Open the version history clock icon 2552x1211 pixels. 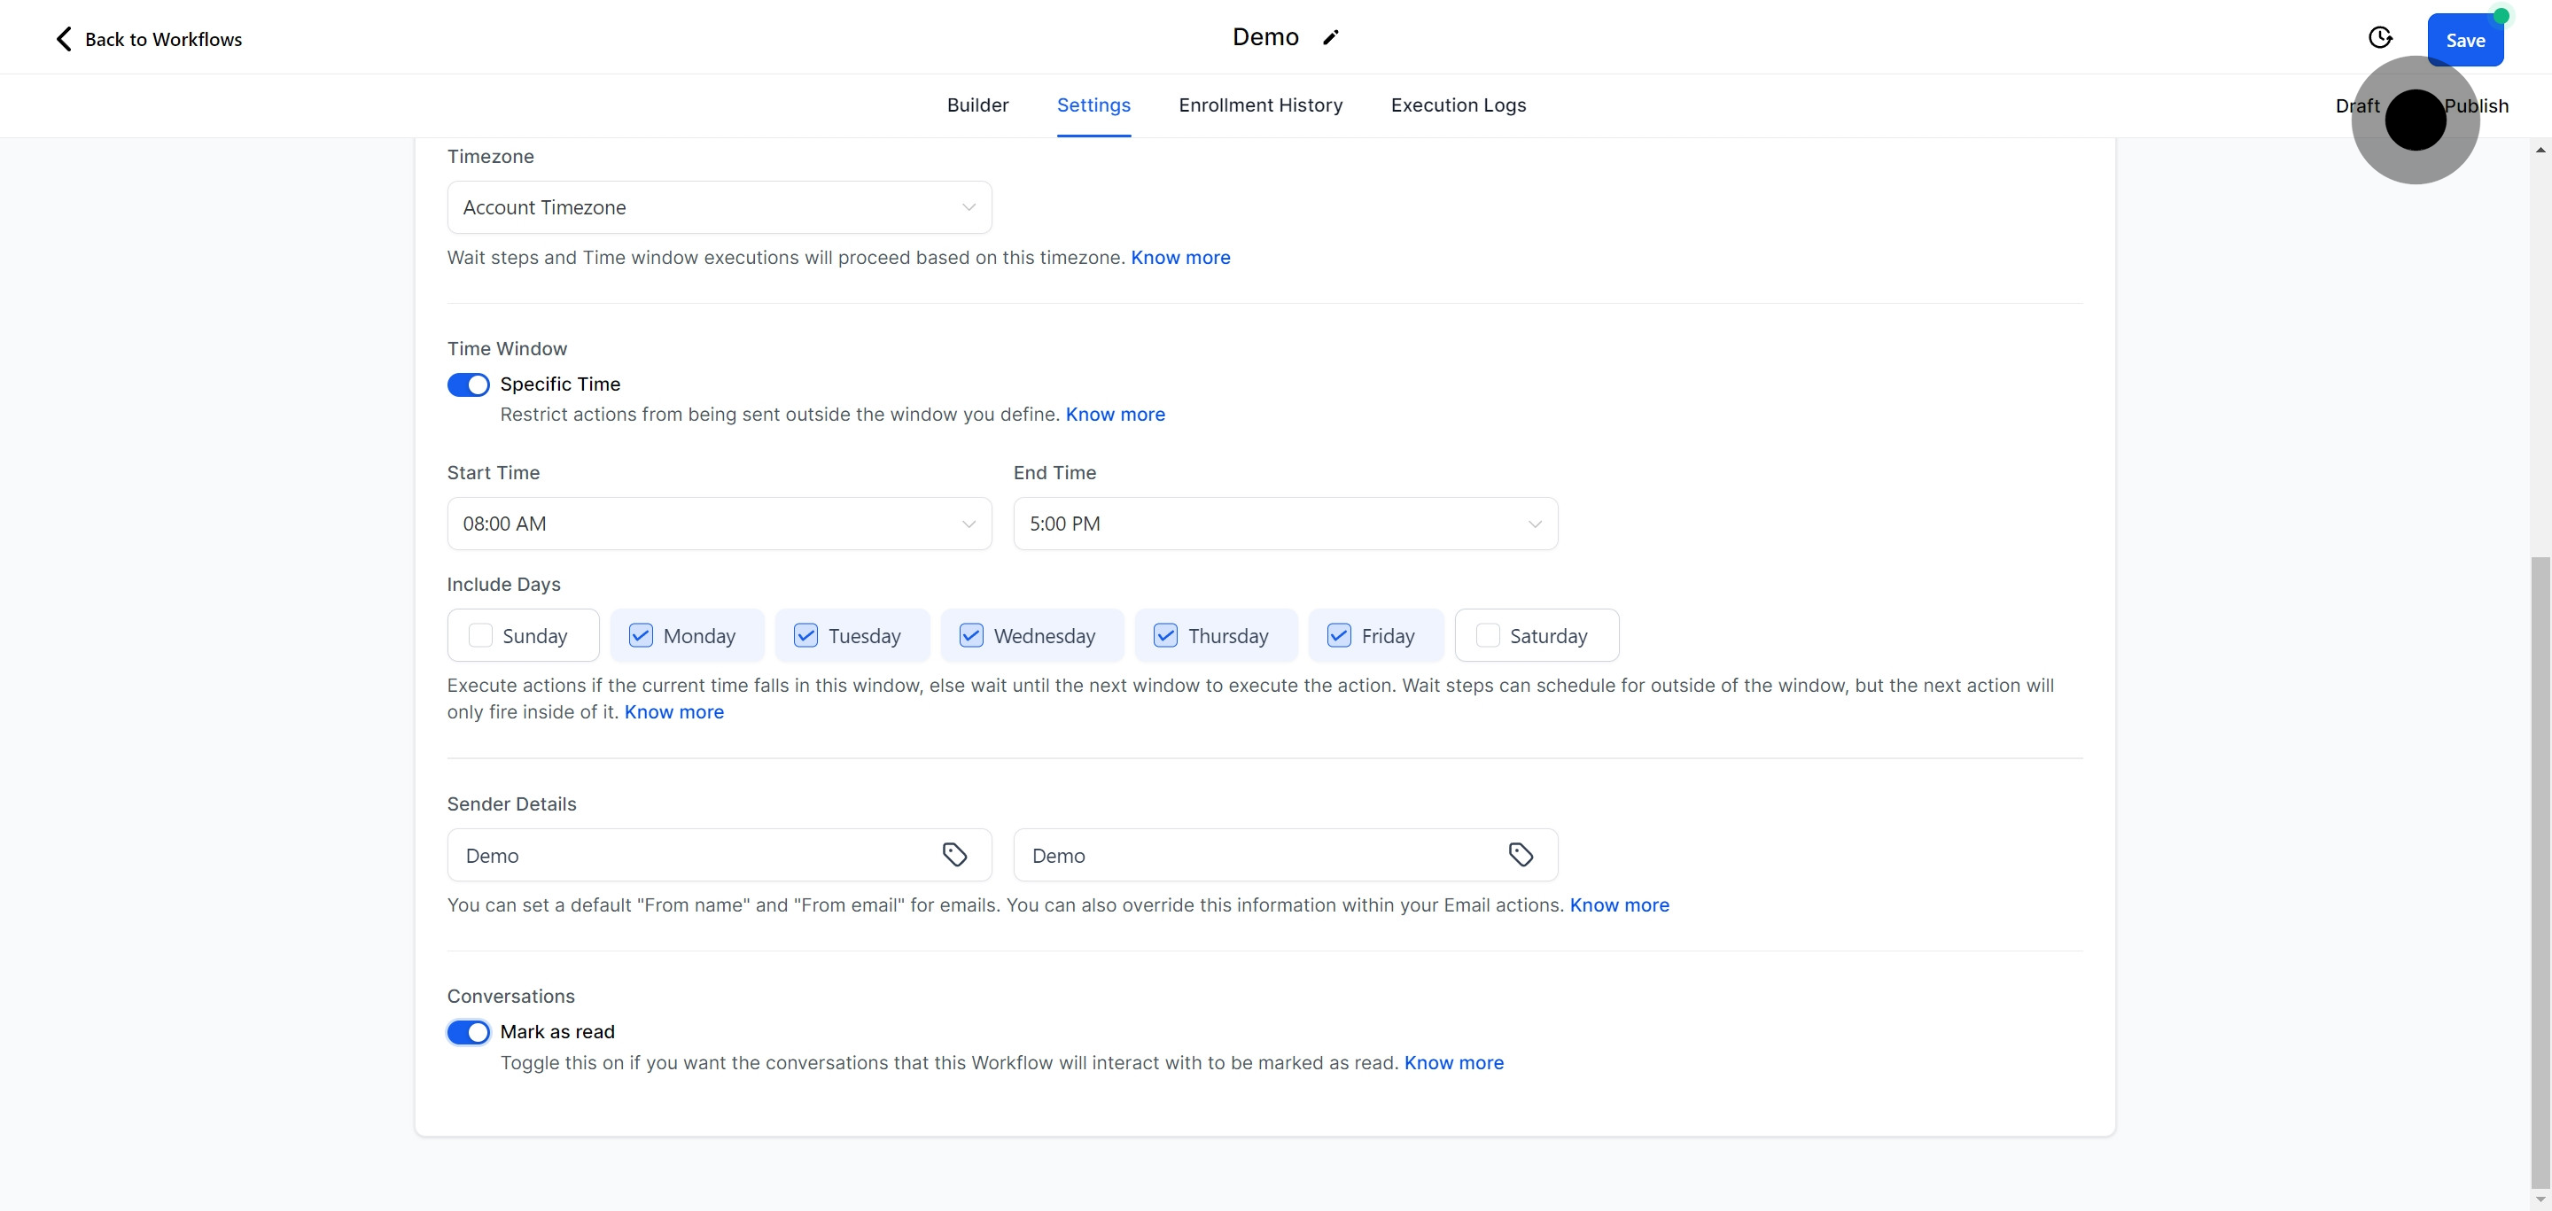pyautogui.click(x=2379, y=37)
